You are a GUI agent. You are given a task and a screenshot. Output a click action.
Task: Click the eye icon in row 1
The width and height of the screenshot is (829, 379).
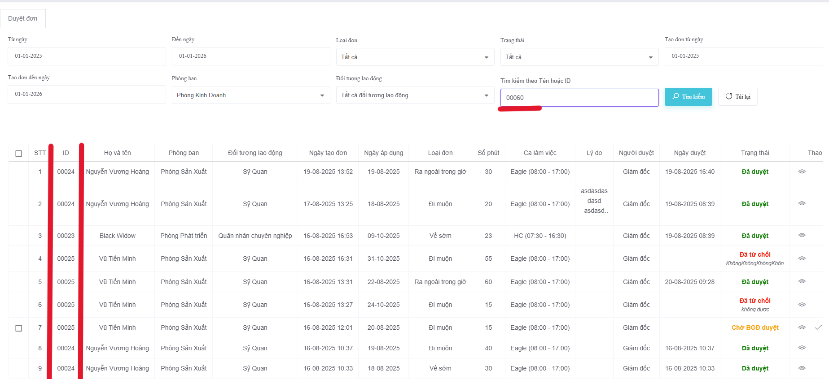tap(802, 172)
